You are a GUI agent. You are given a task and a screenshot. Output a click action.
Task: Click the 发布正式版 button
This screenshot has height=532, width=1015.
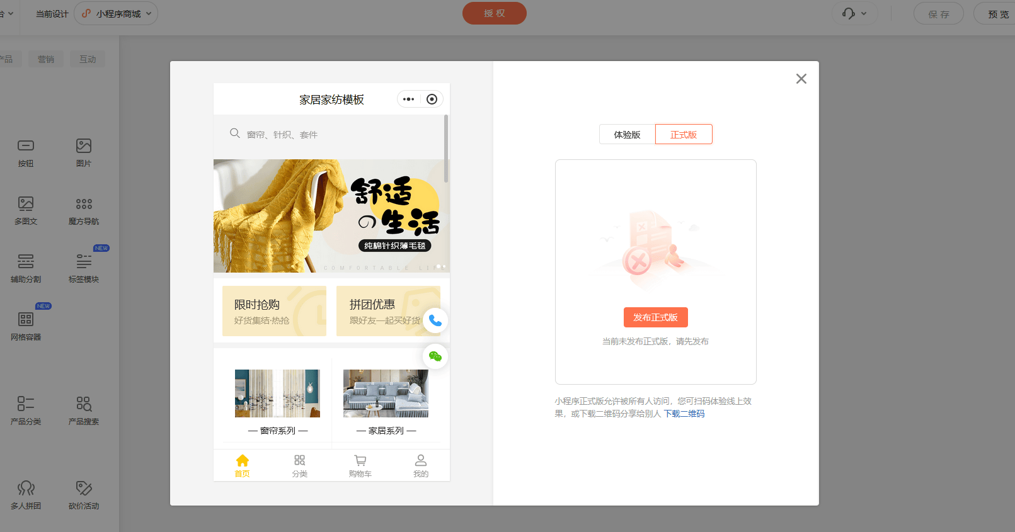click(656, 317)
